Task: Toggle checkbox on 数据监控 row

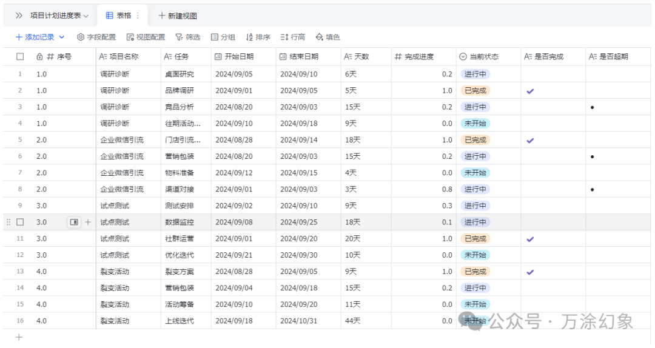Action: [20, 223]
